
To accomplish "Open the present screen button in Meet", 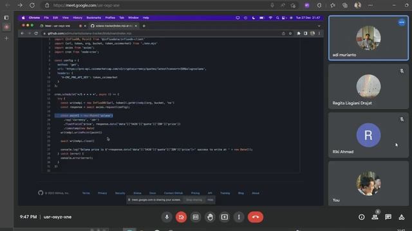I will [225, 217].
